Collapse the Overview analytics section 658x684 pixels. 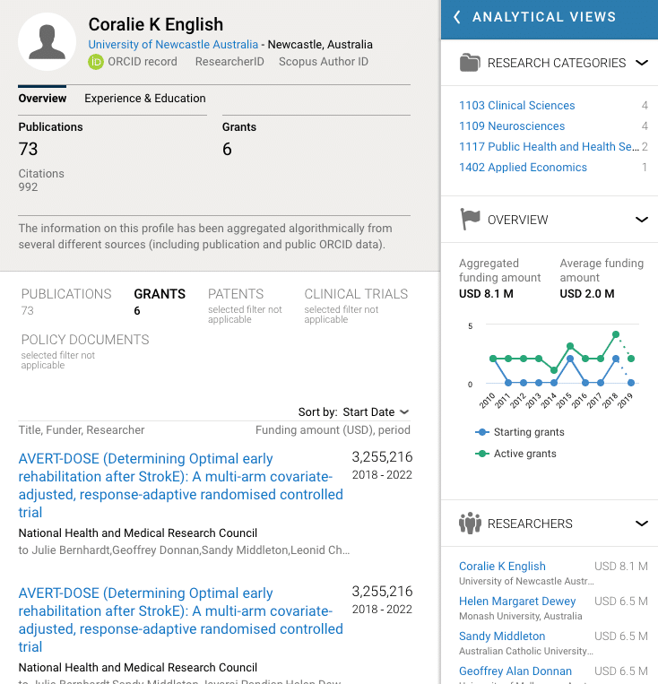tap(641, 220)
